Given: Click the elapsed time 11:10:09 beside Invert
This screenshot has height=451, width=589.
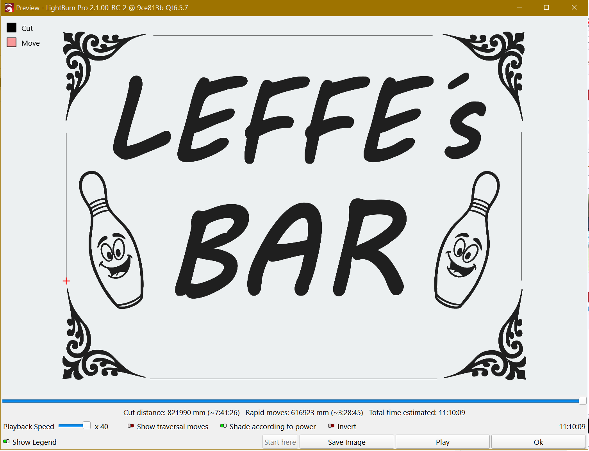Looking at the screenshot, I should pos(572,427).
